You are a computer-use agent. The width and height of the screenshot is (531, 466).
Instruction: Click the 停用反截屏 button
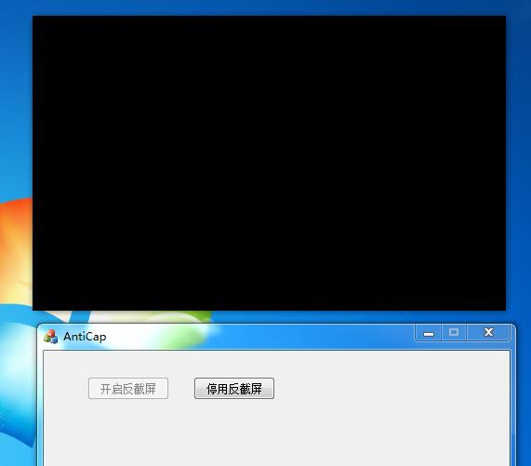234,389
